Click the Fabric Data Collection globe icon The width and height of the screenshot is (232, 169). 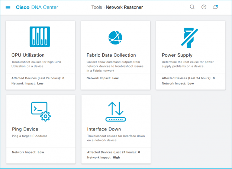(115, 37)
